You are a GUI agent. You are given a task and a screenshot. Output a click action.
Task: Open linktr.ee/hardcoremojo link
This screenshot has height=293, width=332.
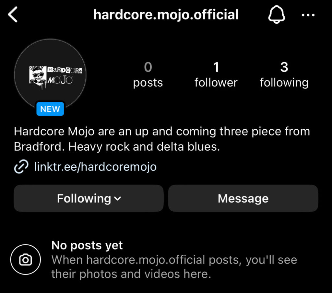[96, 167]
